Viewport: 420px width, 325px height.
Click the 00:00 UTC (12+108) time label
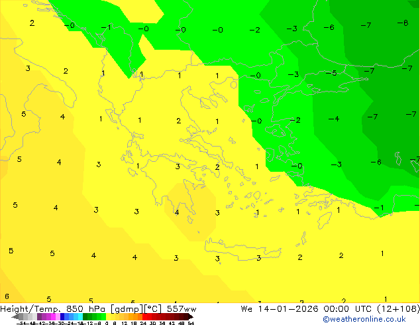coord(372,309)
